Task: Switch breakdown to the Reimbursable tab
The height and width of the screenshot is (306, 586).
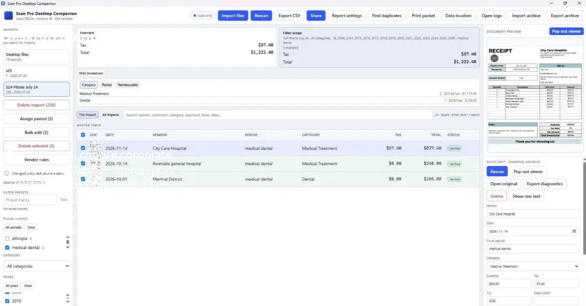Action: (x=128, y=85)
